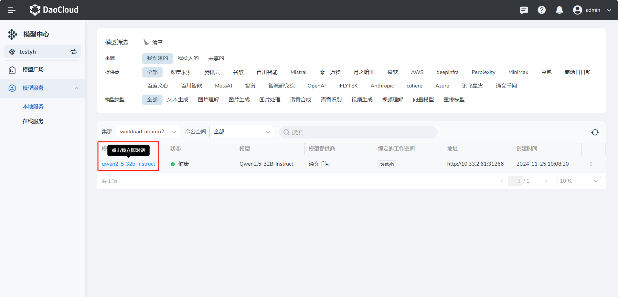
Task: Filter providers by 谷歌
Action: tap(239, 72)
